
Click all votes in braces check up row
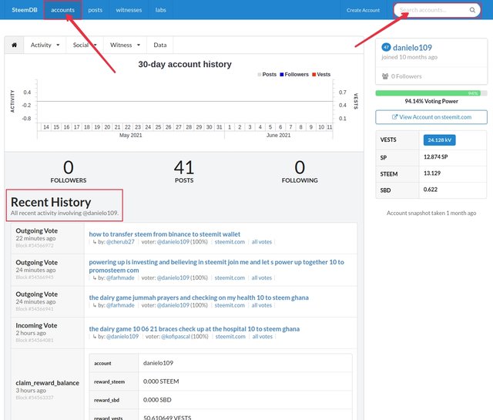pyautogui.click(x=263, y=337)
